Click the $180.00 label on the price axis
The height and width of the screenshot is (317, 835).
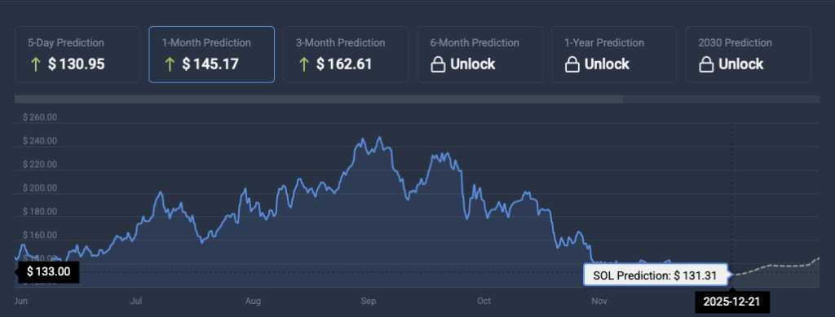40,212
